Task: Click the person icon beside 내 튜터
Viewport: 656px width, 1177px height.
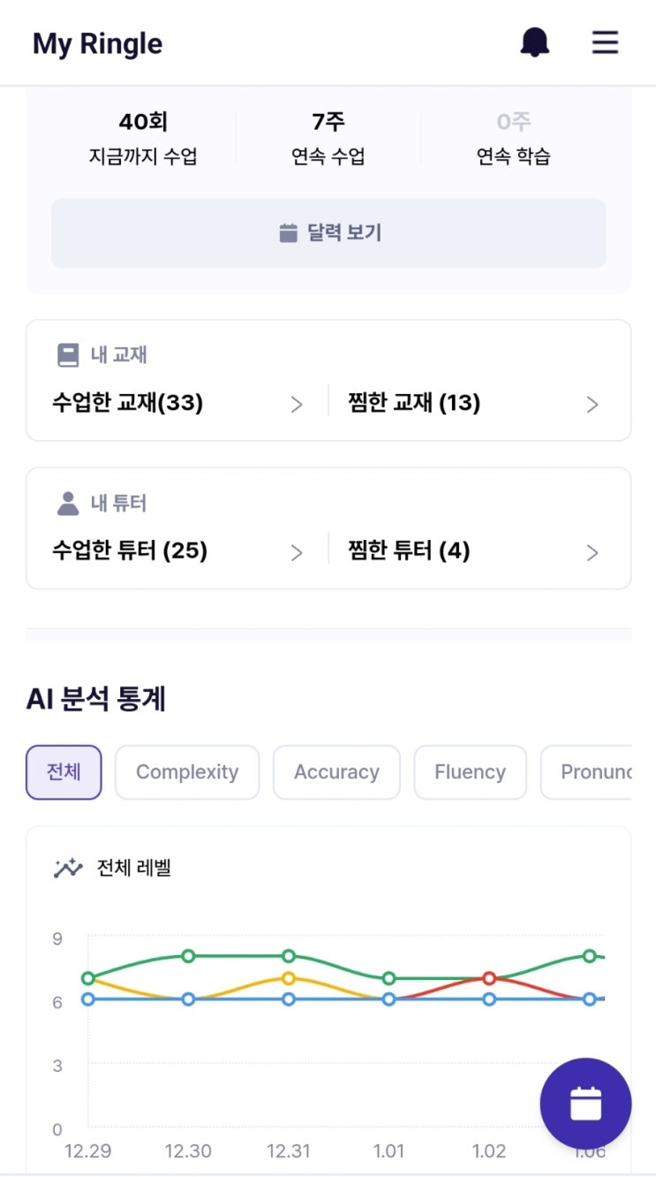Action: [68, 504]
